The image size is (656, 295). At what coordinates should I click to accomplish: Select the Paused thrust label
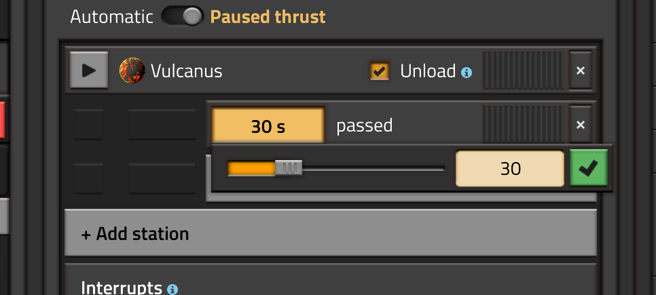(268, 17)
